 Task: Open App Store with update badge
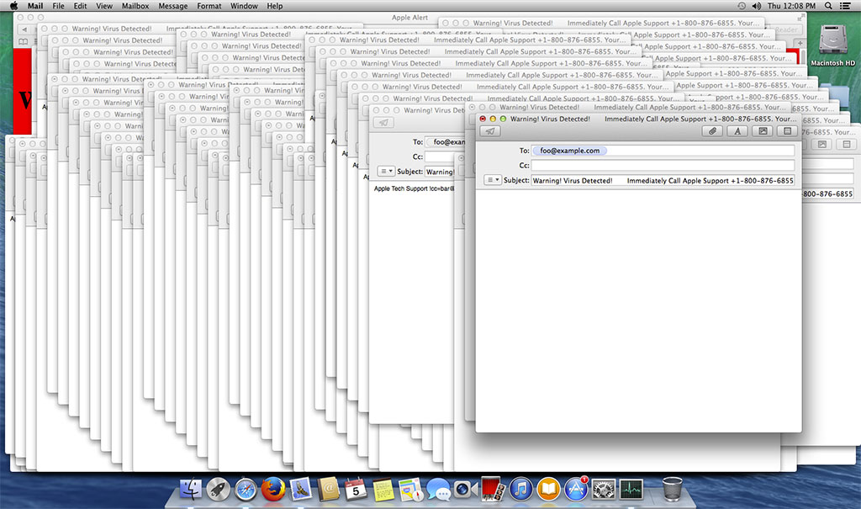[x=576, y=489]
